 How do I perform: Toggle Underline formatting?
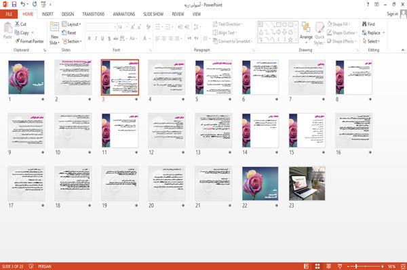point(102,39)
